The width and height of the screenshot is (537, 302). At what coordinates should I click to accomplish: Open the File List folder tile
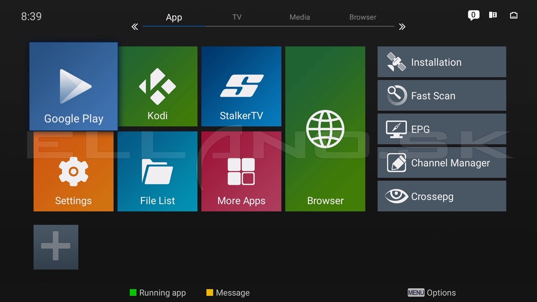(157, 171)
